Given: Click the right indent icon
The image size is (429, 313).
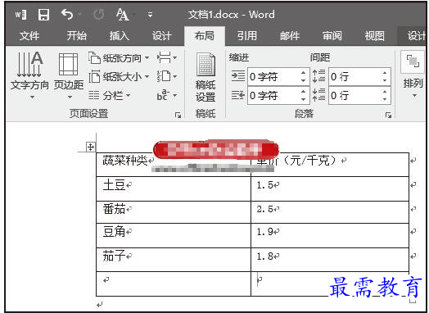Looking at the screenshot, I should (238, 95).
